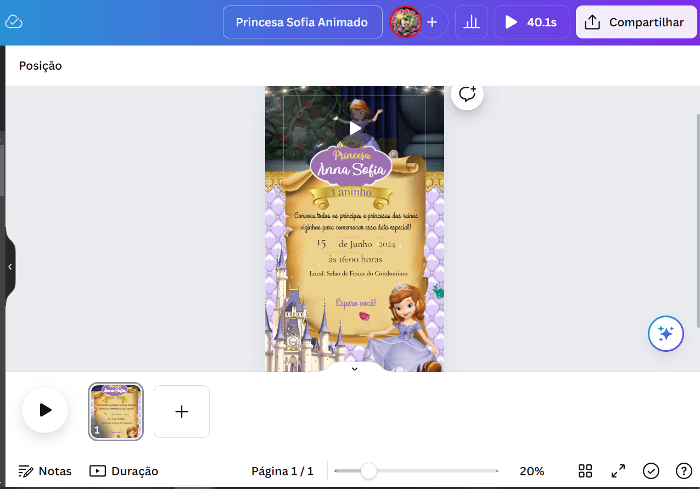Click the cloud save status icon

pyautogui.click(x=14, y=22)
